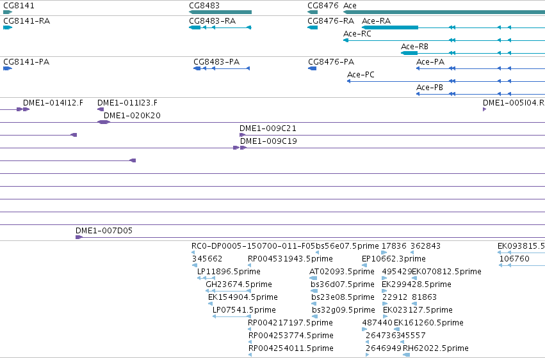Select EST EK070812.5prime

pos(446,272)
